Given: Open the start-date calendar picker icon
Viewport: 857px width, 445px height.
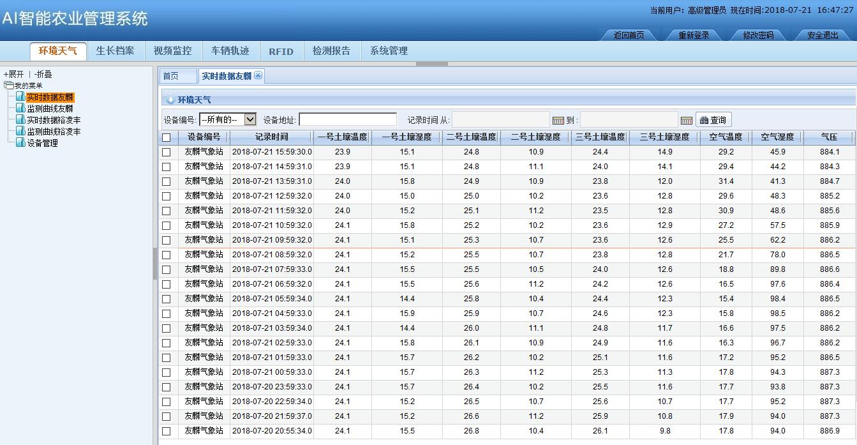Looking at the screenshot, I should (x=558, y=120).
